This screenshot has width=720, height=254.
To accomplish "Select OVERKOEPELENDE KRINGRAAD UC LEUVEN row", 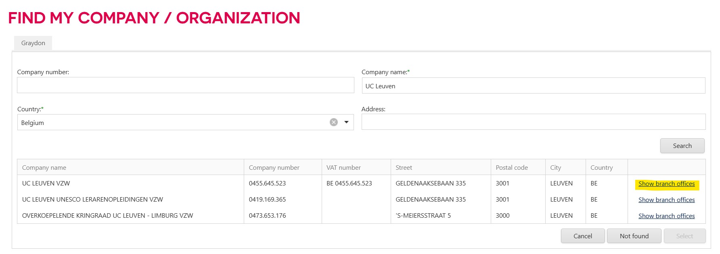I will 107,216.
